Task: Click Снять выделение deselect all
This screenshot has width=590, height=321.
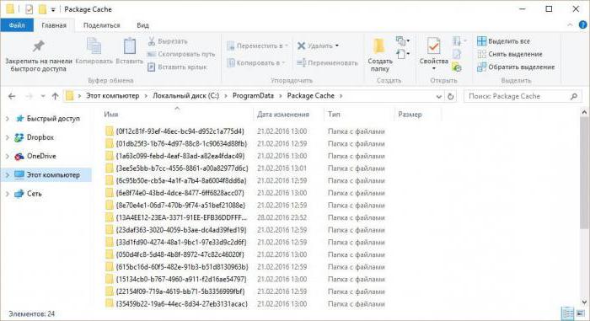Action: click(x=510, y=54)
